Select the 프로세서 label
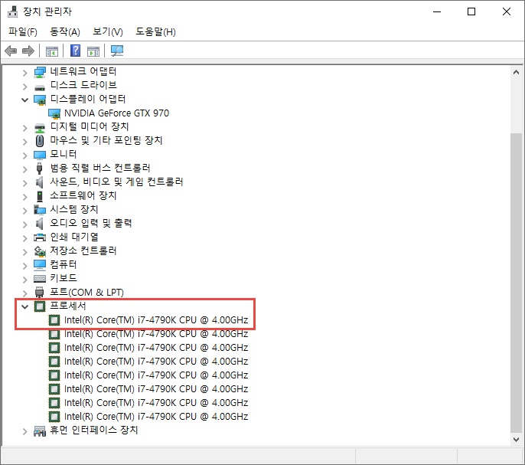Screen dimensions: 525x465 click(x=68, y=306)
